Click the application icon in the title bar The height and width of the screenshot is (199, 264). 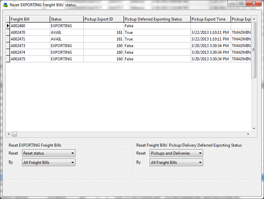pyautogui.click(x=5, y=5)
